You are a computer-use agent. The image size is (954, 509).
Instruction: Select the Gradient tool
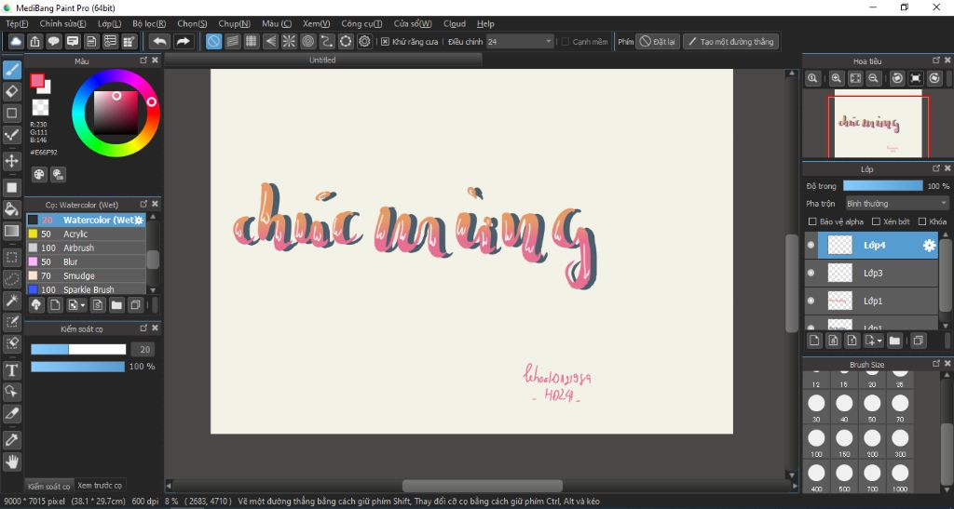pos(11,230)
